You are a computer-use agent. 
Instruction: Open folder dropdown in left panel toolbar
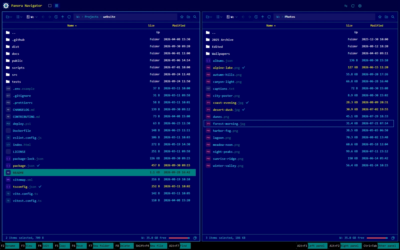[x=9, y=17]
